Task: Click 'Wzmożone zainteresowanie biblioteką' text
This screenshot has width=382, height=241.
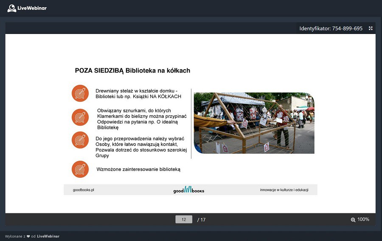Action: [x=138, y=169]
